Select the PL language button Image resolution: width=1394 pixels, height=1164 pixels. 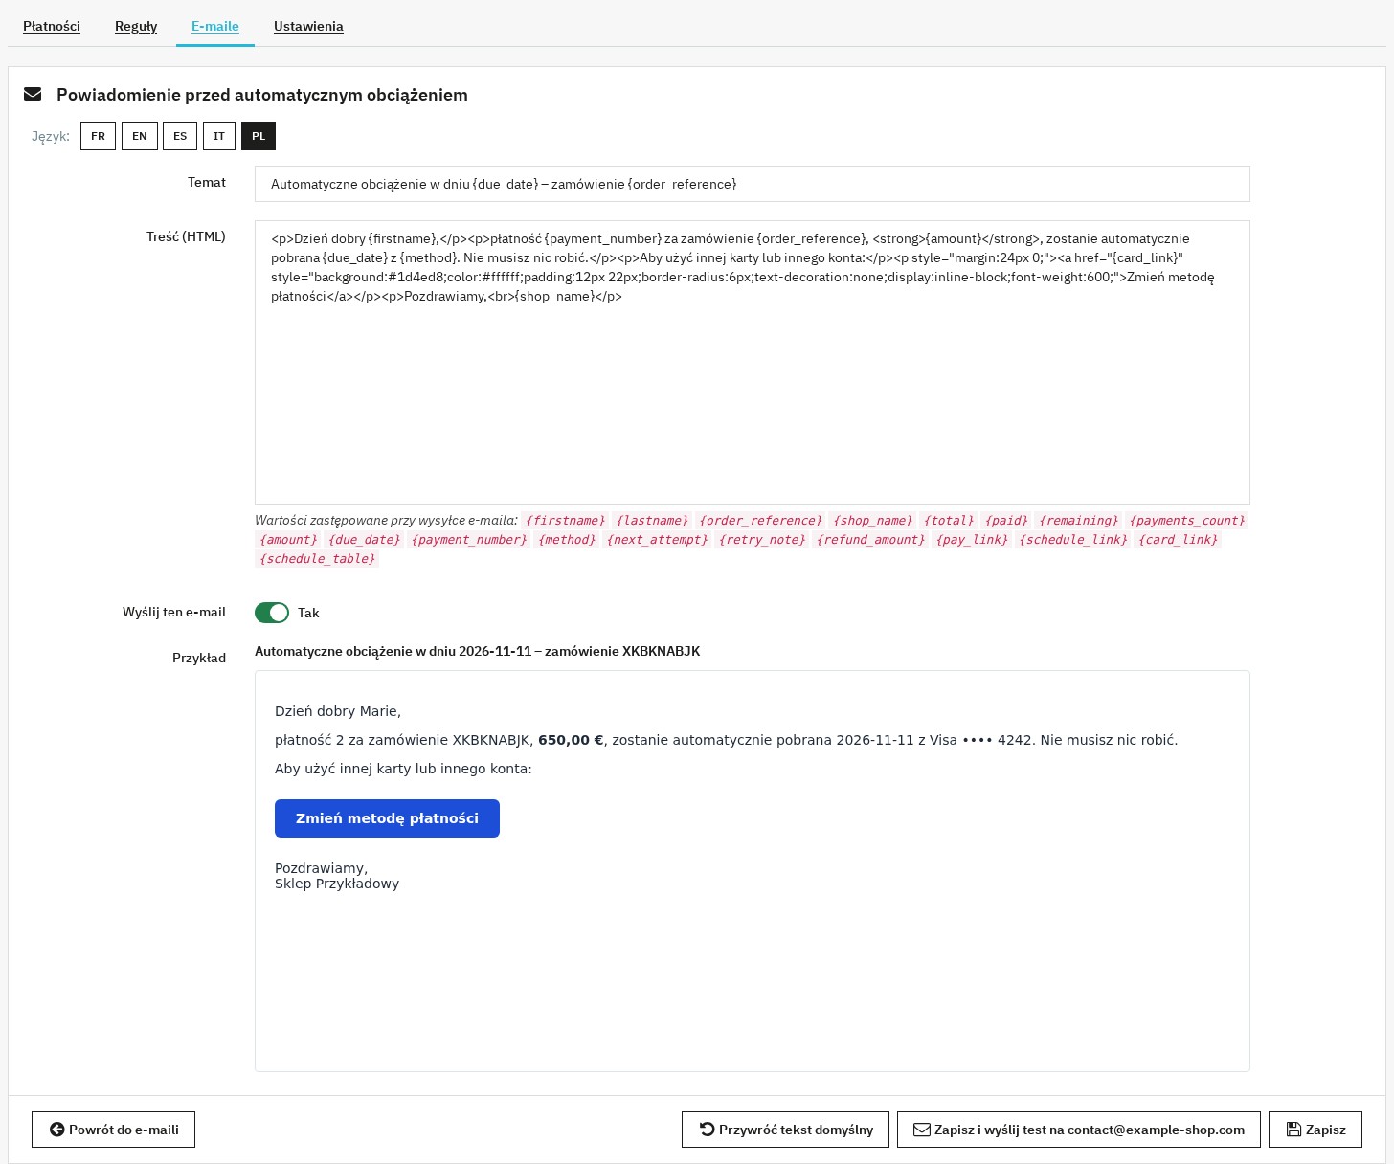[x=259, y=136]
